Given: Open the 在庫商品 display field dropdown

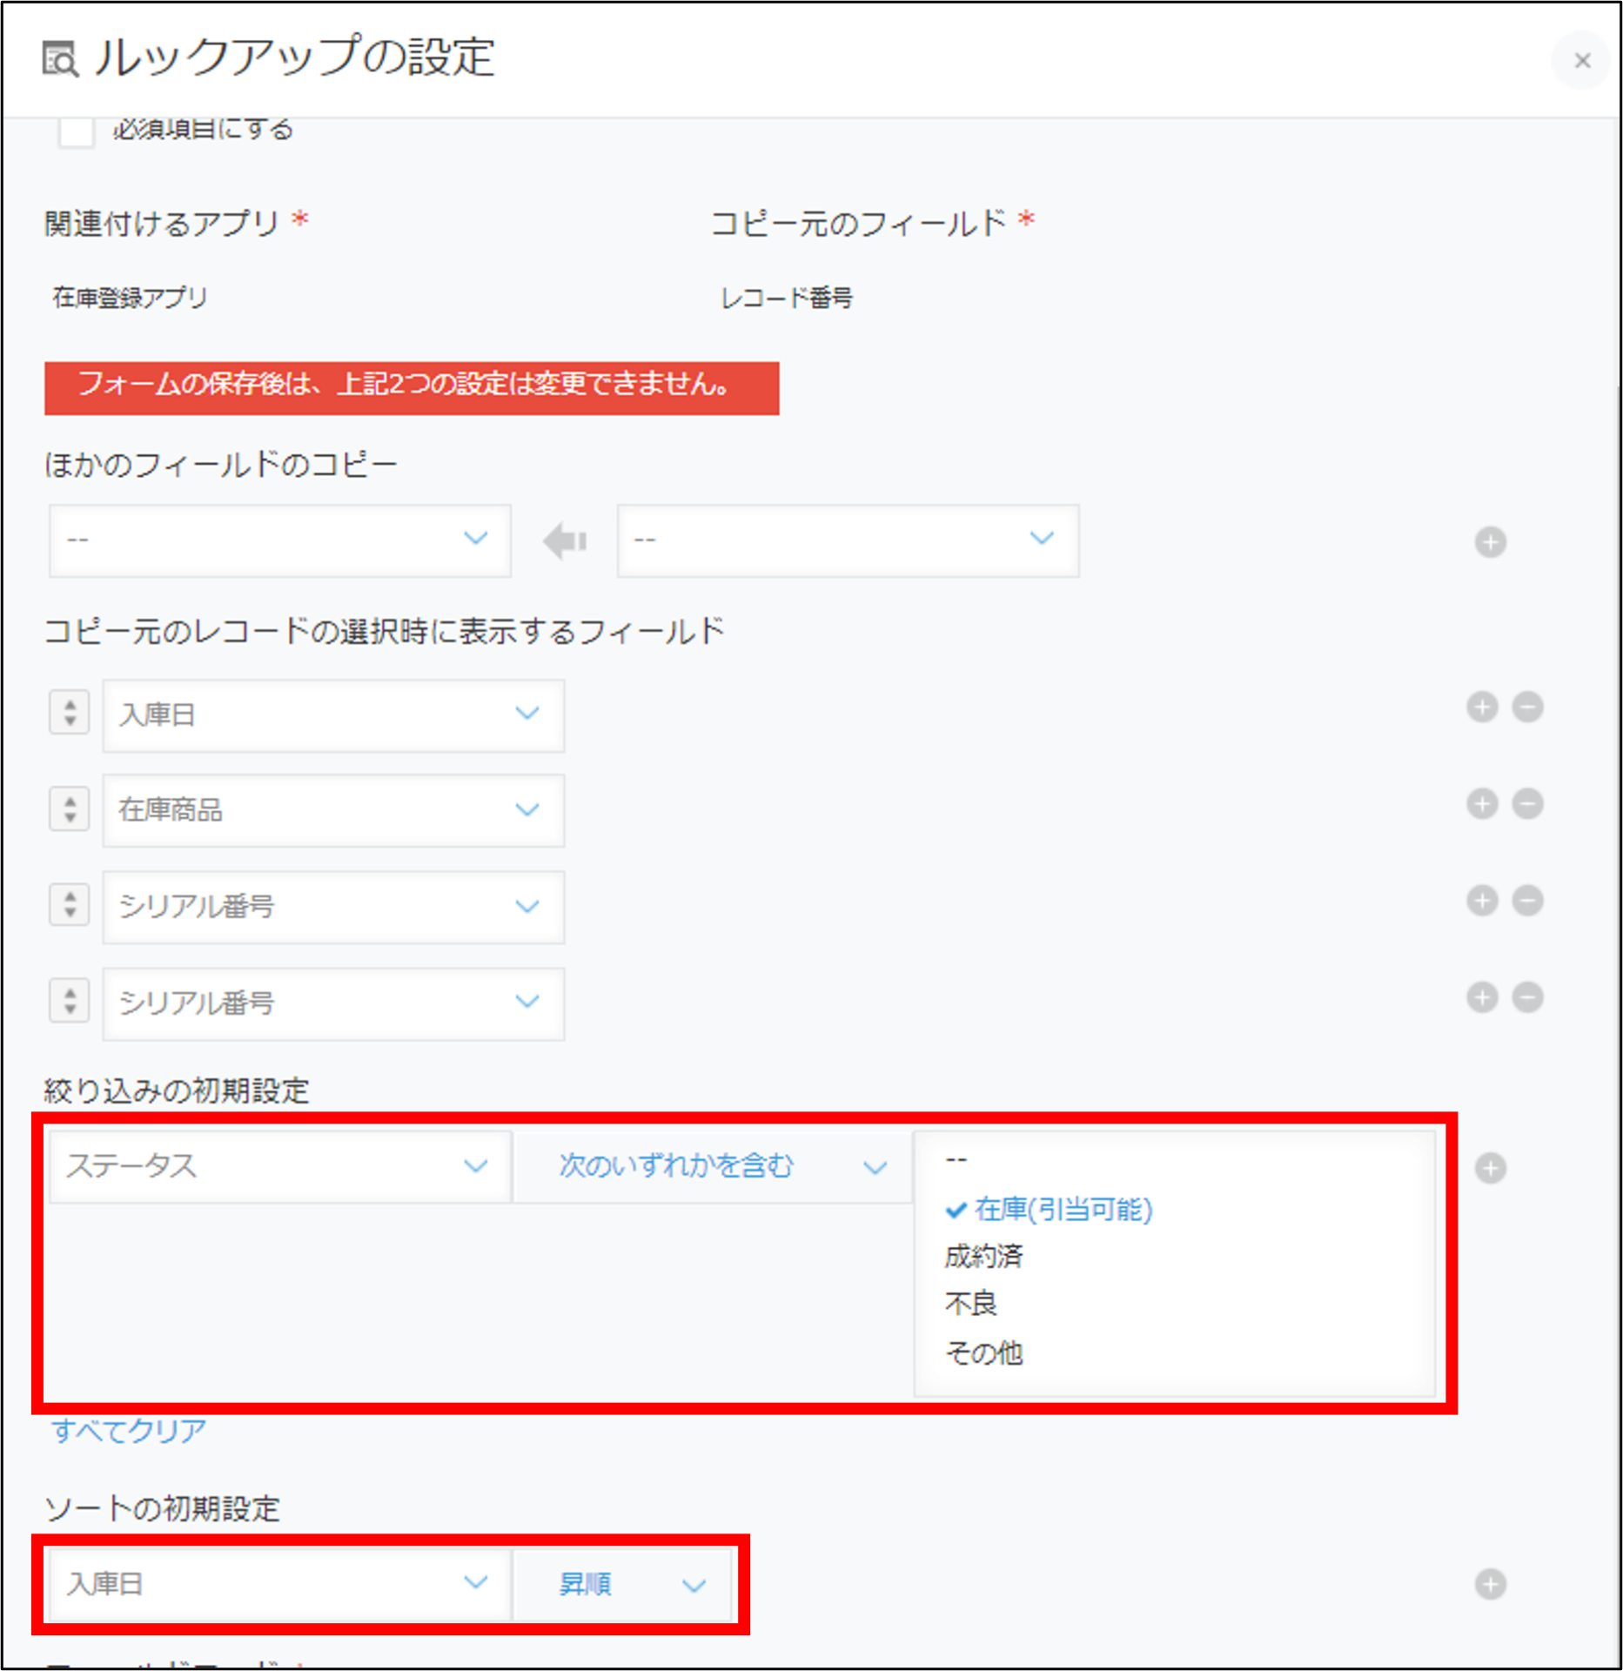Looking at the screenshot, I should (333, 809).
